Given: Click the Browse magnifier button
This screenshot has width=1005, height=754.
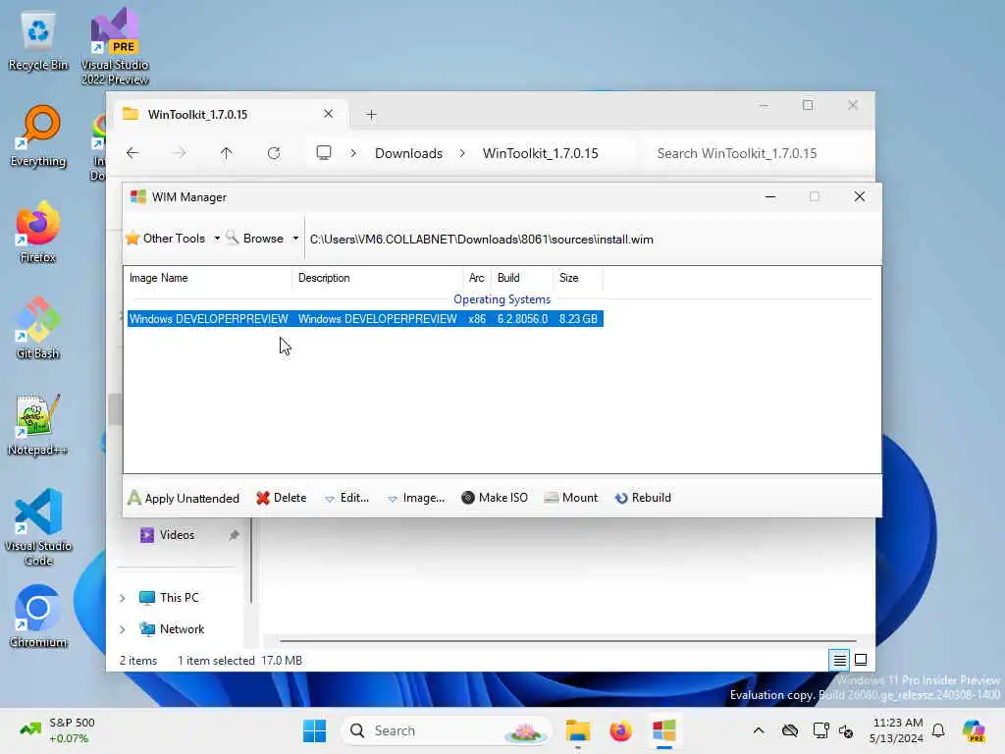Looking at the screenshot, I should pos(255,239).
